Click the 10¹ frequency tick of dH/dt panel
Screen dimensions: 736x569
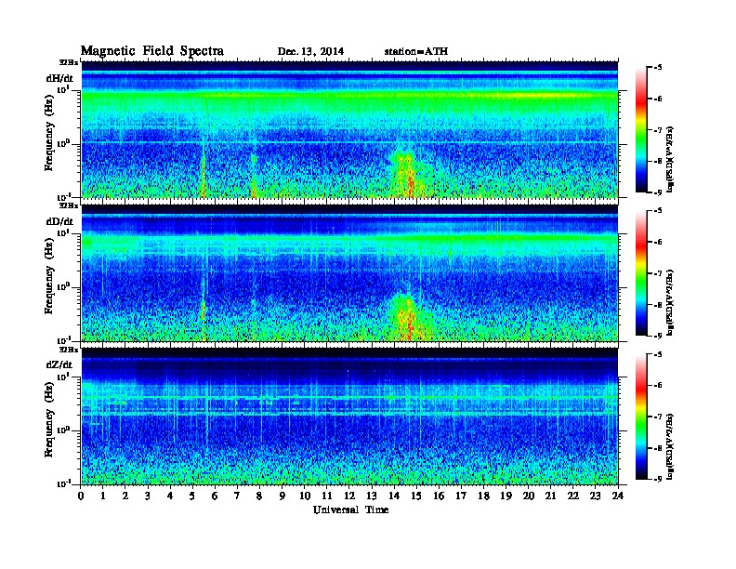click(63, 89)
